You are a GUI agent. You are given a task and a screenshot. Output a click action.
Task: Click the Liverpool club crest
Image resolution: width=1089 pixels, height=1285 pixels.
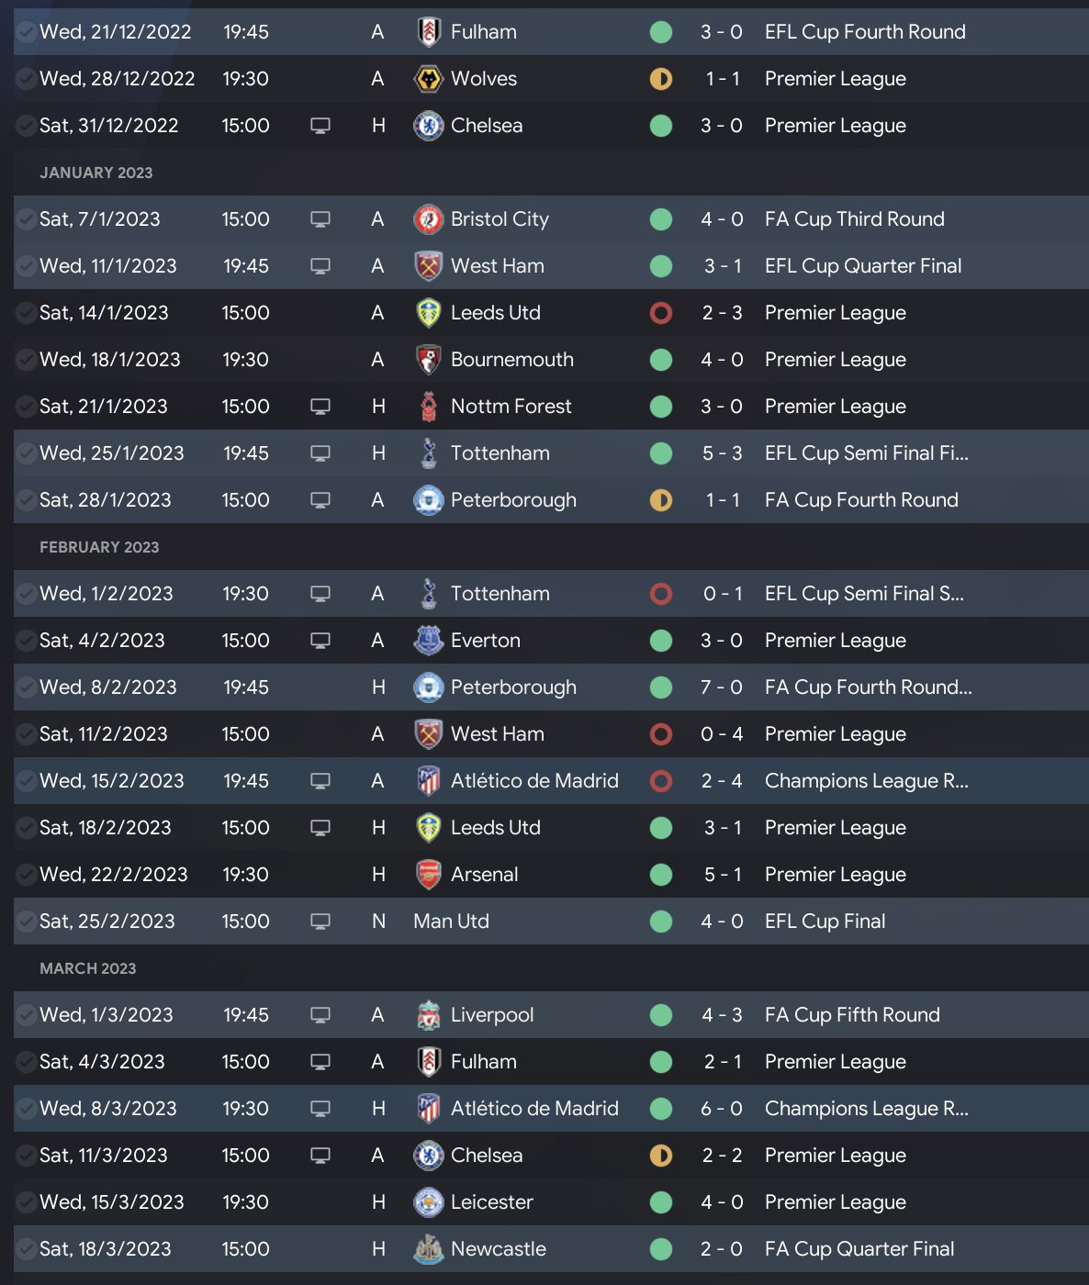tap(428, 1015)
